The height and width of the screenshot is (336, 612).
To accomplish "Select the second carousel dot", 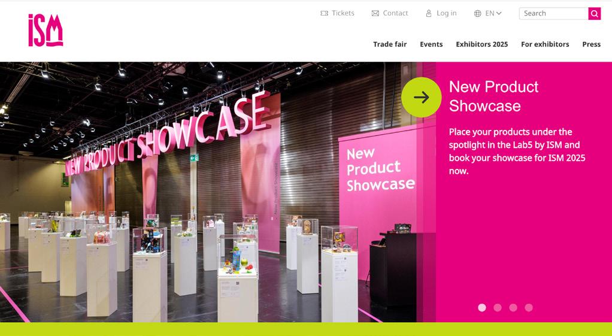I will [x=498, y=307].
